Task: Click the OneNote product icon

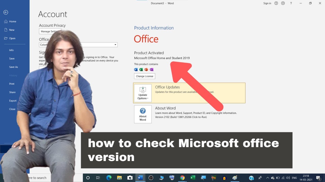Action: 152,70
